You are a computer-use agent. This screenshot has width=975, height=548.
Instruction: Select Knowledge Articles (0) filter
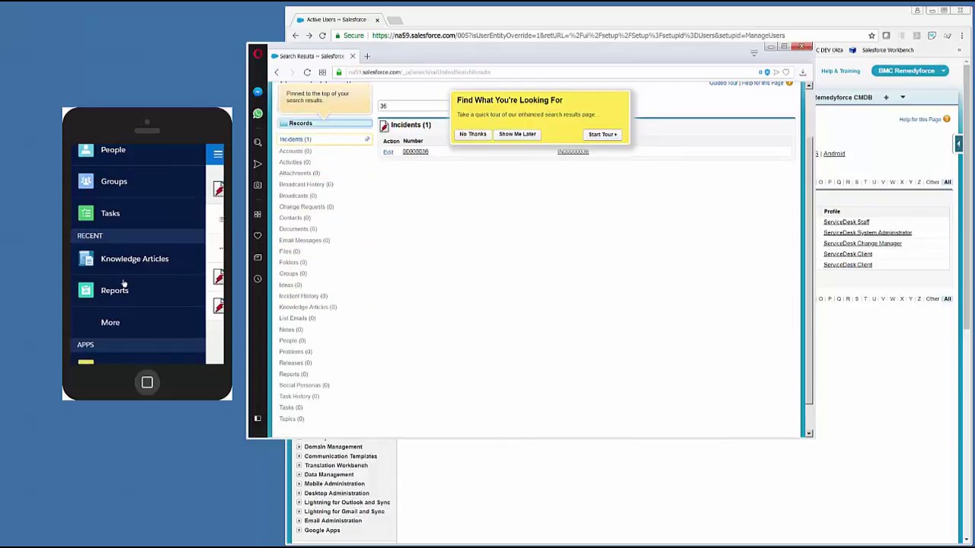(308, 307)
